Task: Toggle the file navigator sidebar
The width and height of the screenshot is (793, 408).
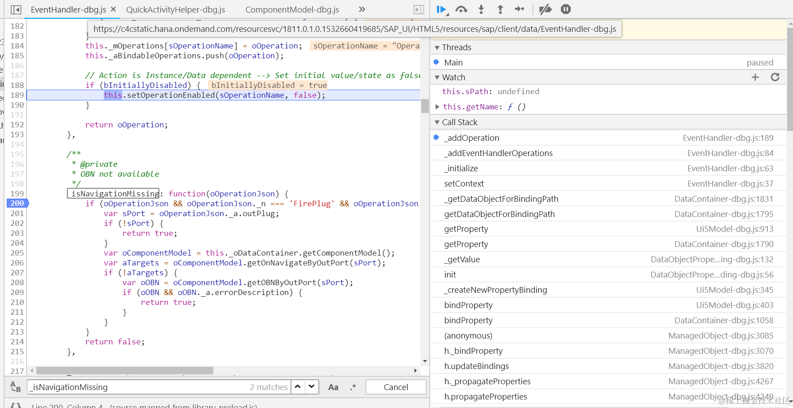Action: 16,9
